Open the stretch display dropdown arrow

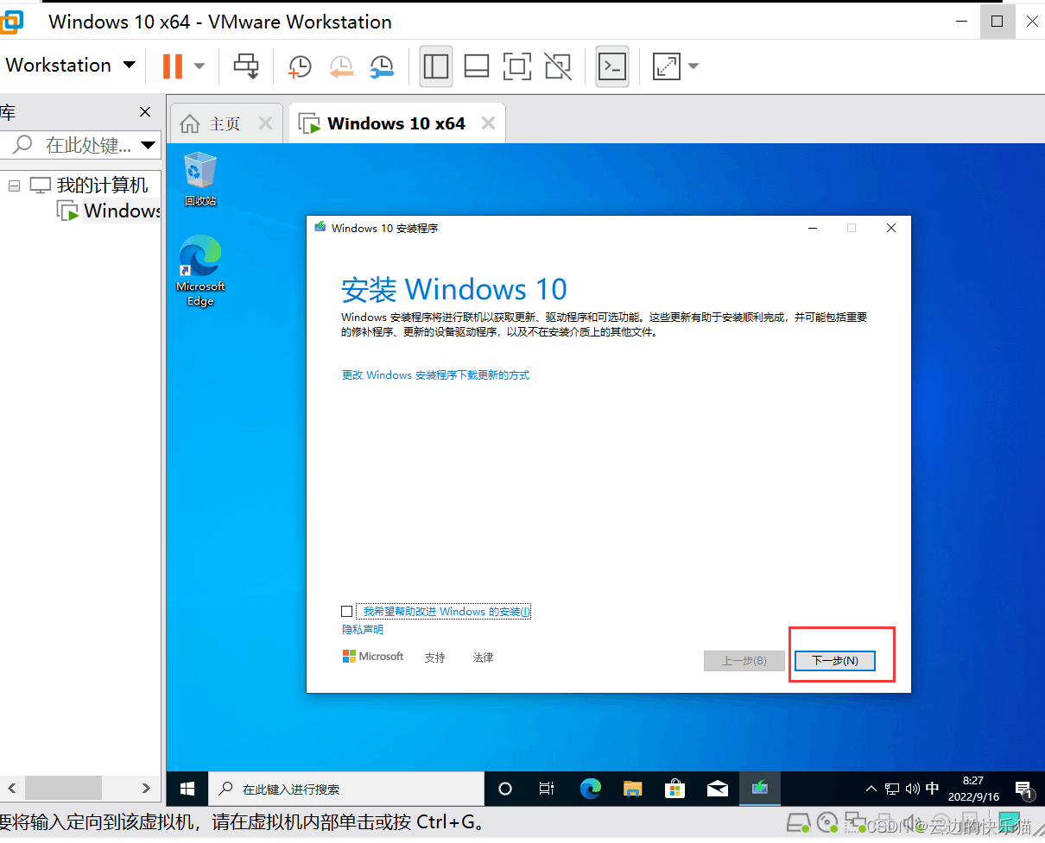click(x=693, y=66)
